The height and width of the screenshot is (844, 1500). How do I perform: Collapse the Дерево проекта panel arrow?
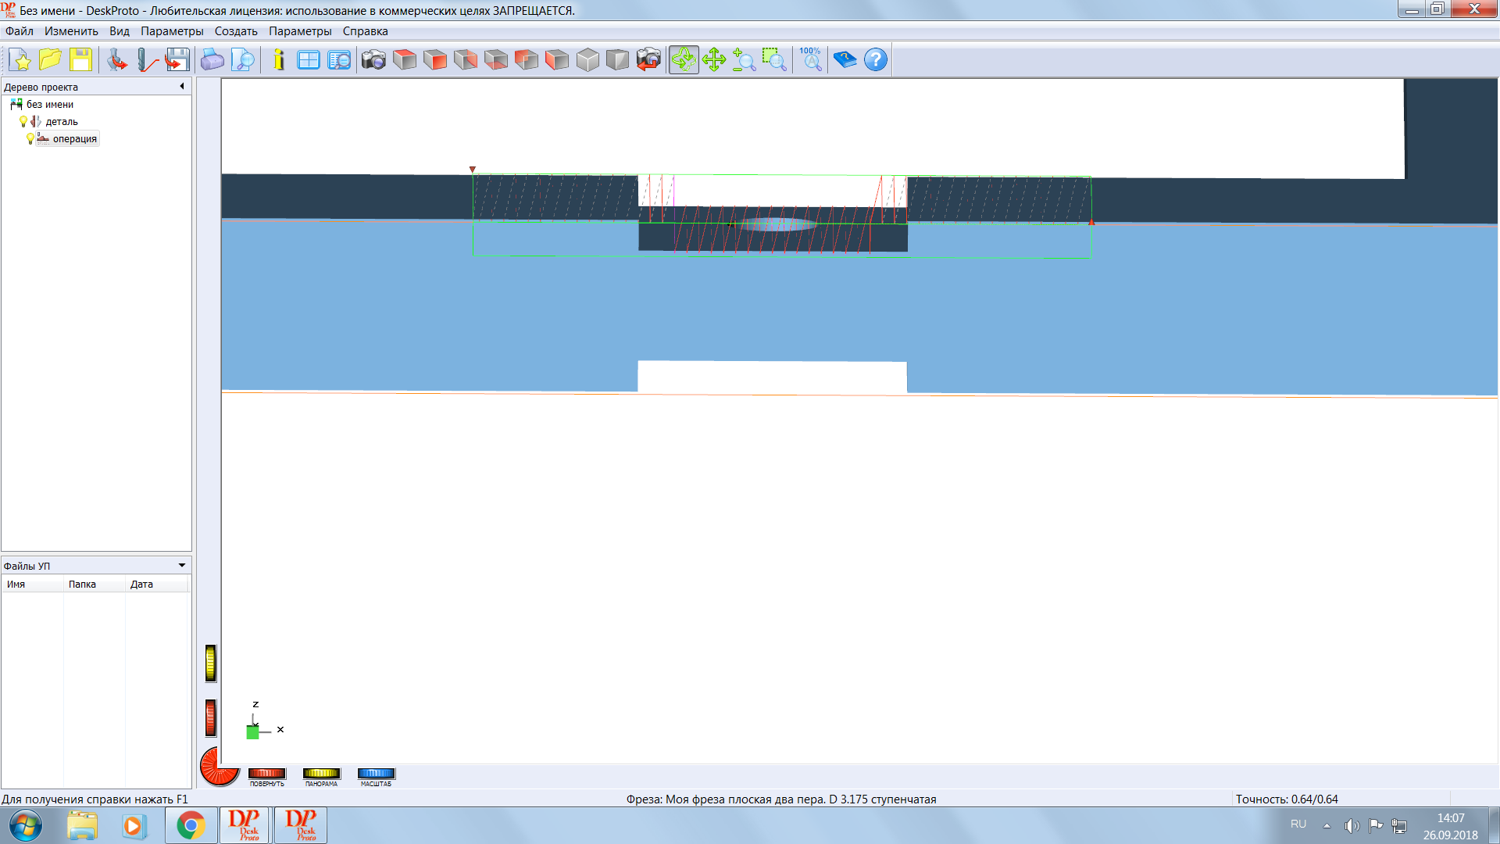tap(182, 87)
